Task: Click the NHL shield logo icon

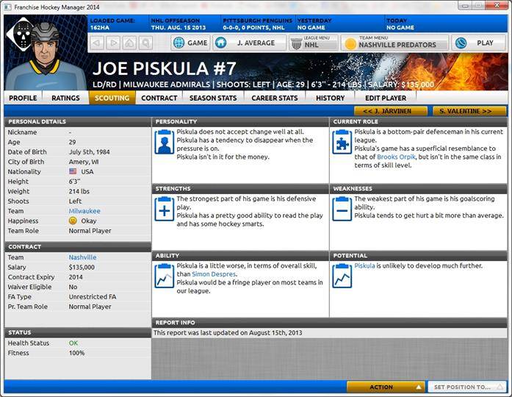Action: [x=296, y=43]
